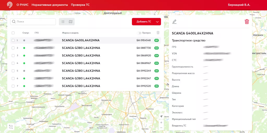Viewport: 267px width, 133px height.
Task: Click the map locate arrow icon
Action: (161, 116)
